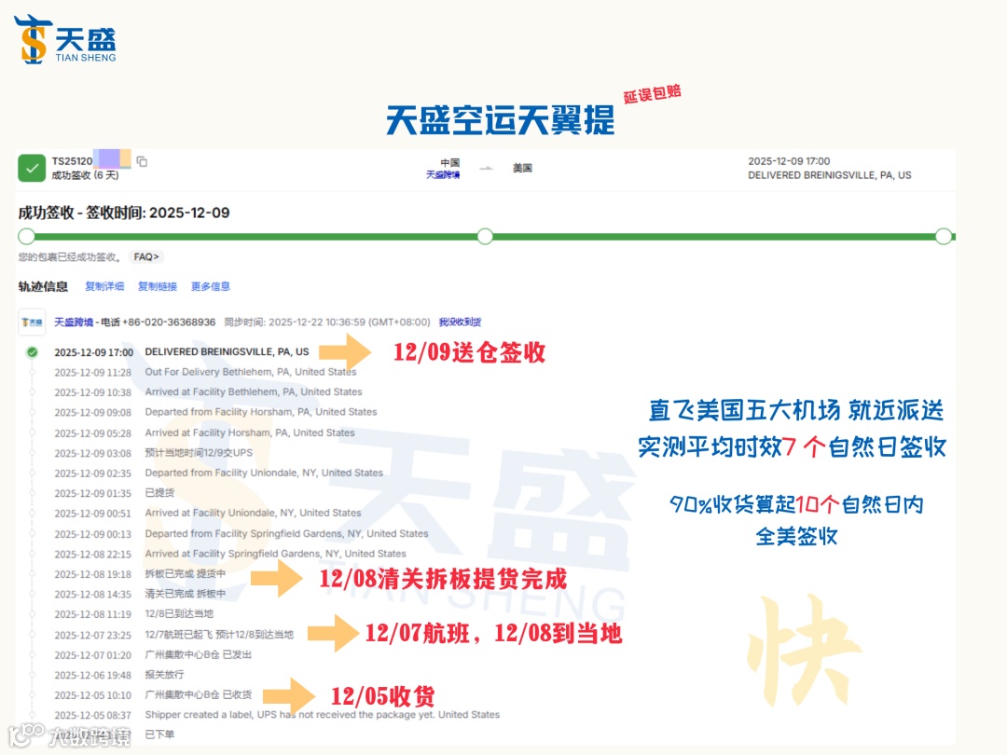Click the 成功签收 (6 天) status text
The height and width of the screenshot is (755, 1007).
coord(86,175)
